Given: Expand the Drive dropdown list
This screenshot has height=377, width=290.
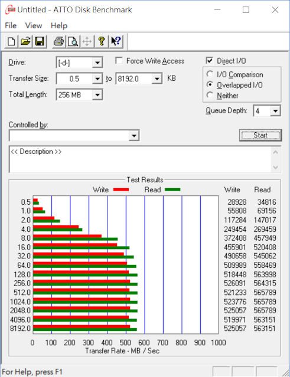Looking at the screenshot, I should click(x=97, y=63).
